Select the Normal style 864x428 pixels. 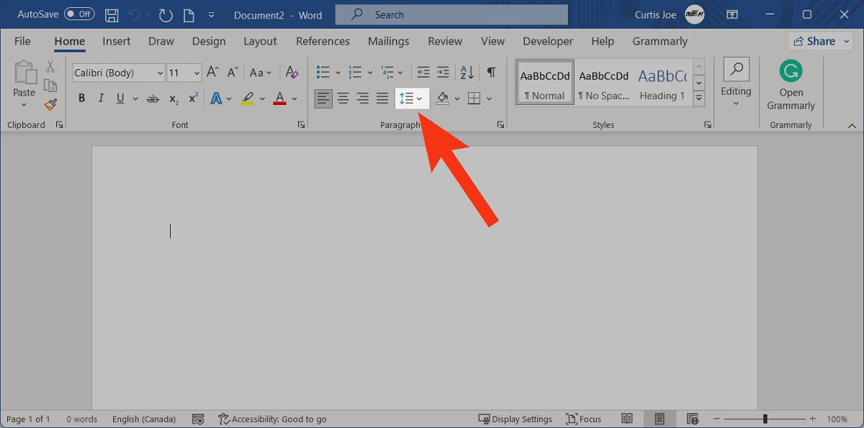(x=545, y=83)
